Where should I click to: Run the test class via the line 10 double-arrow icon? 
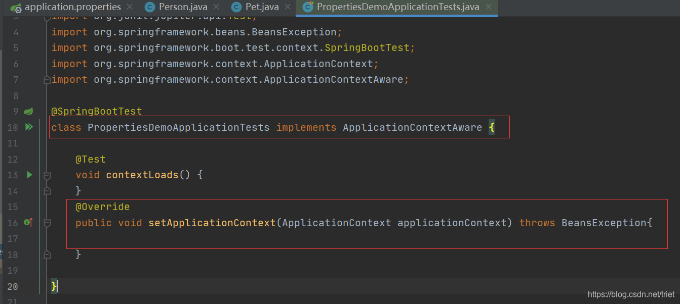[x=29, y=127]
